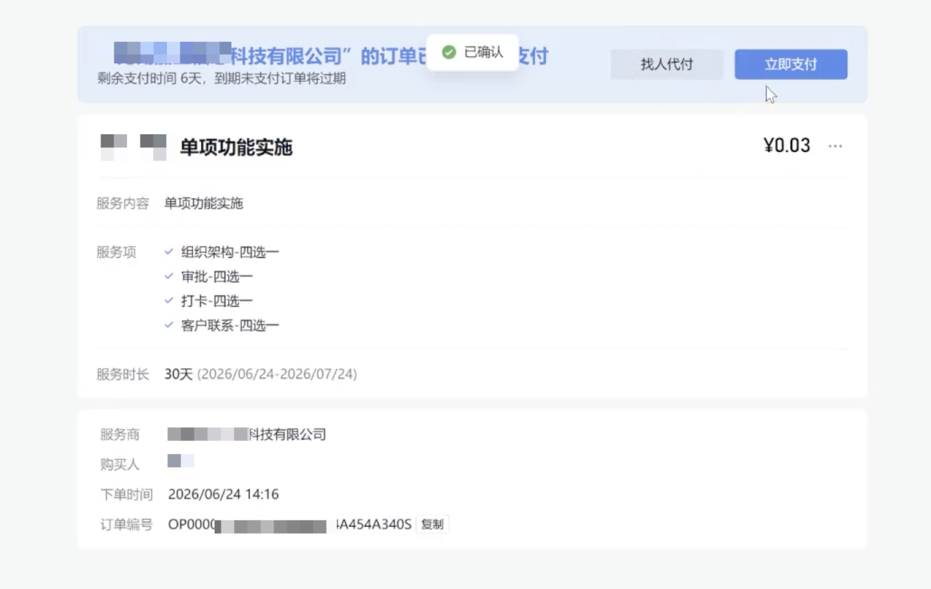Screen dimensions: 931x589
Task: Click the order number ending A454A340S
Action: point(290,525)
